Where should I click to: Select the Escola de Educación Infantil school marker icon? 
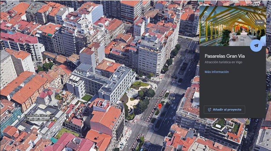[19, 118]
